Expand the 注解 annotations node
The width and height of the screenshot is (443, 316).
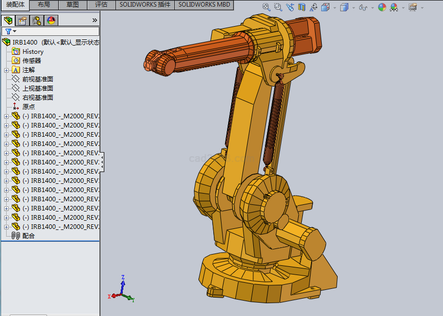[x=6, y=70]
